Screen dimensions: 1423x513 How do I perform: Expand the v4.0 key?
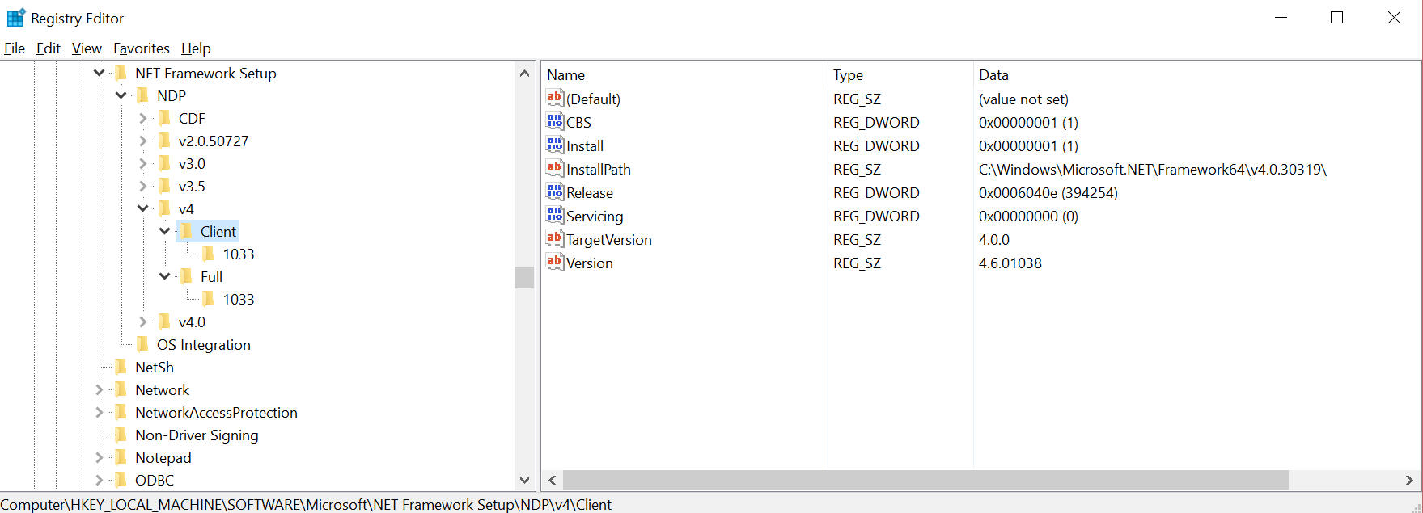coord(143,322)
